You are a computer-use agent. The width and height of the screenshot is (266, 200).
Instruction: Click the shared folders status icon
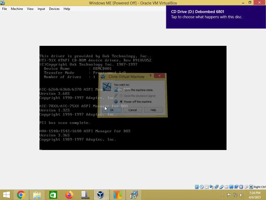coord(226,187)
